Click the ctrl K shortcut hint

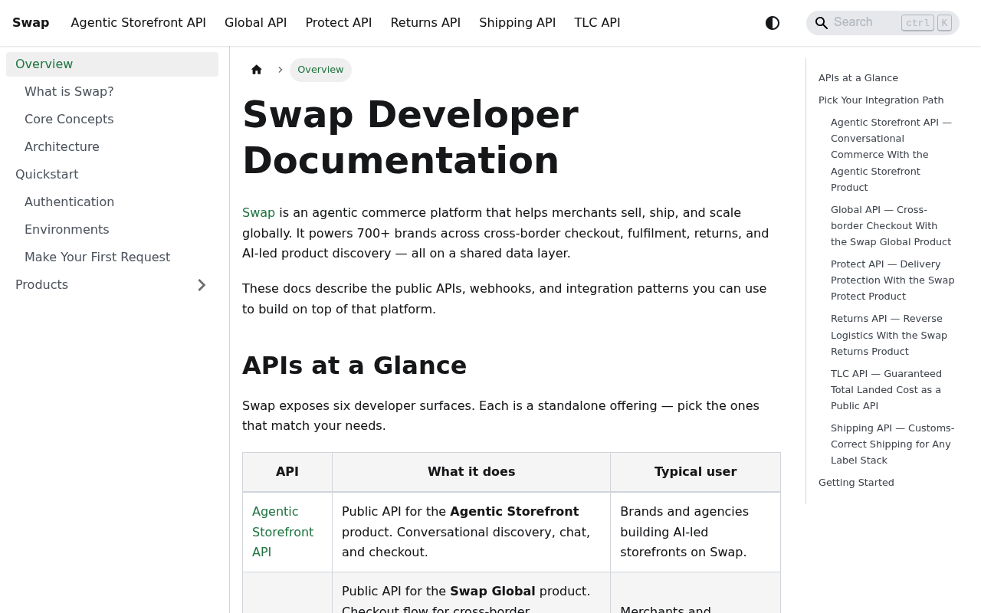tap(927, 23)
